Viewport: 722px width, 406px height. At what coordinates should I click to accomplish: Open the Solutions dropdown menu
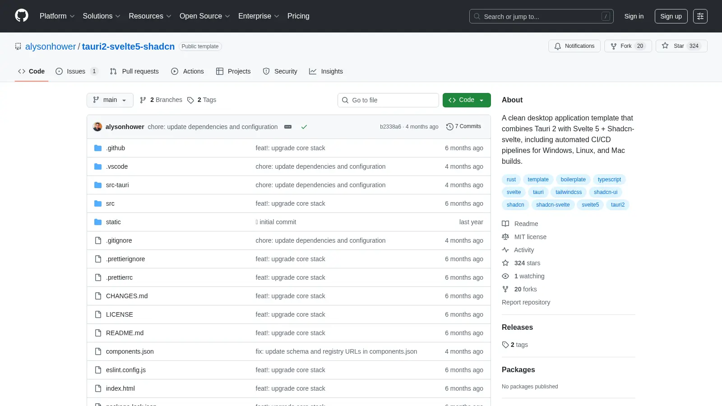(x=102, y=16)
